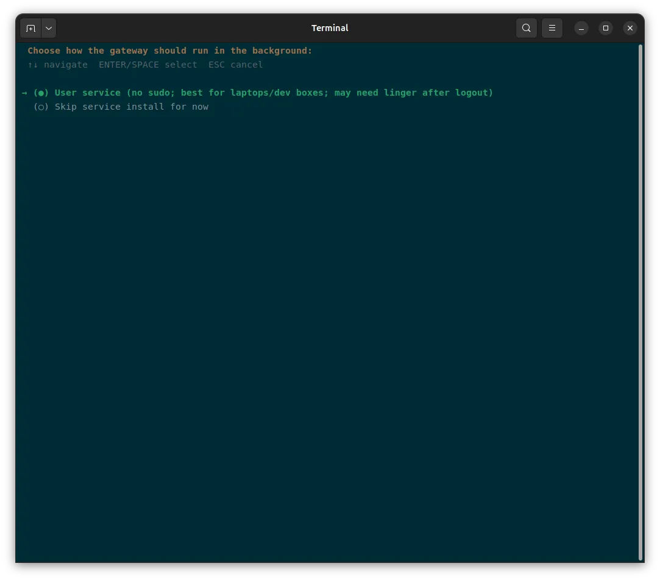Select the filled User service radio button
The width and height of the screenshot is (660, 580).
point(41,93)
